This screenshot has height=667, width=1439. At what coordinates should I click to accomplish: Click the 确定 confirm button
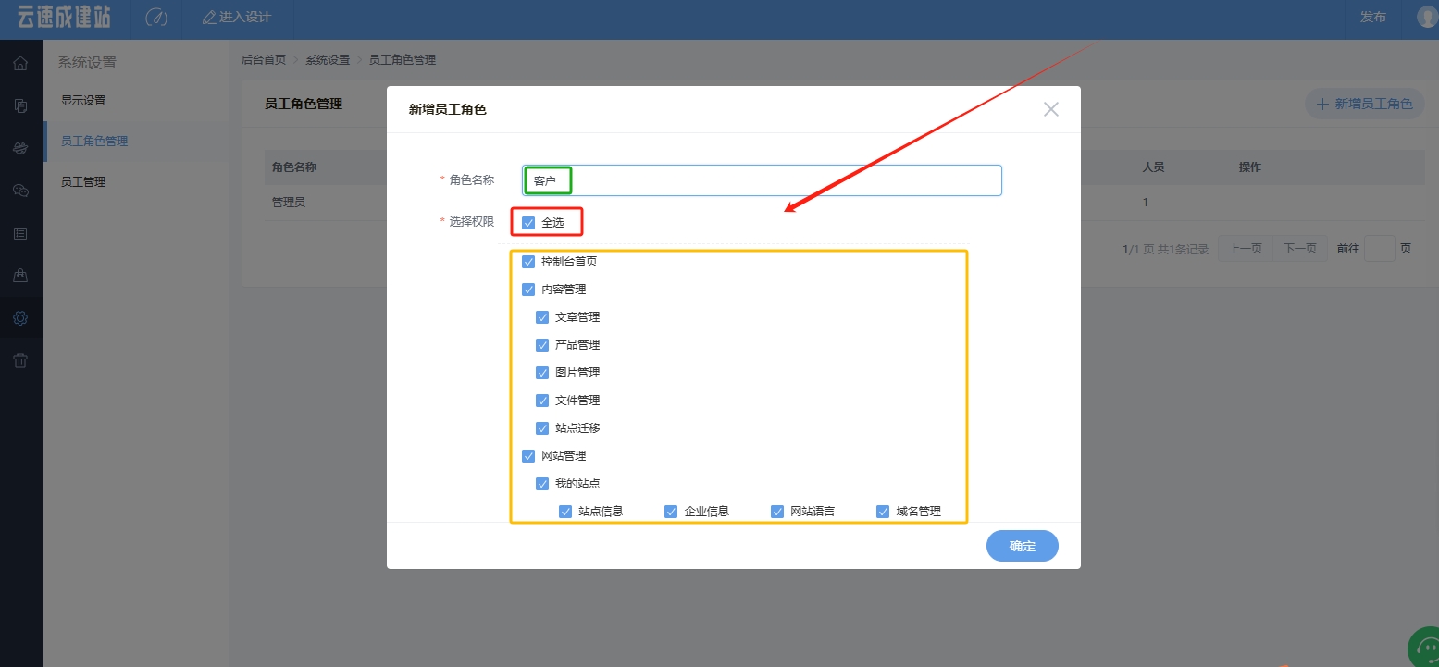[1022, 546]
